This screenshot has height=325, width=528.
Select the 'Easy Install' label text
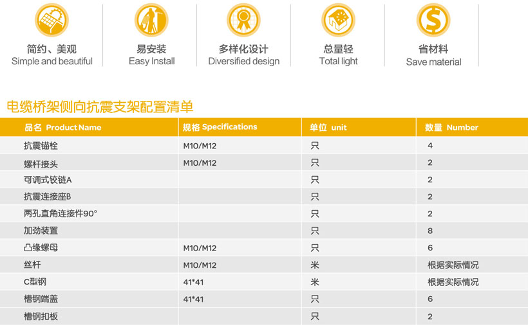[x=151, y=62]
